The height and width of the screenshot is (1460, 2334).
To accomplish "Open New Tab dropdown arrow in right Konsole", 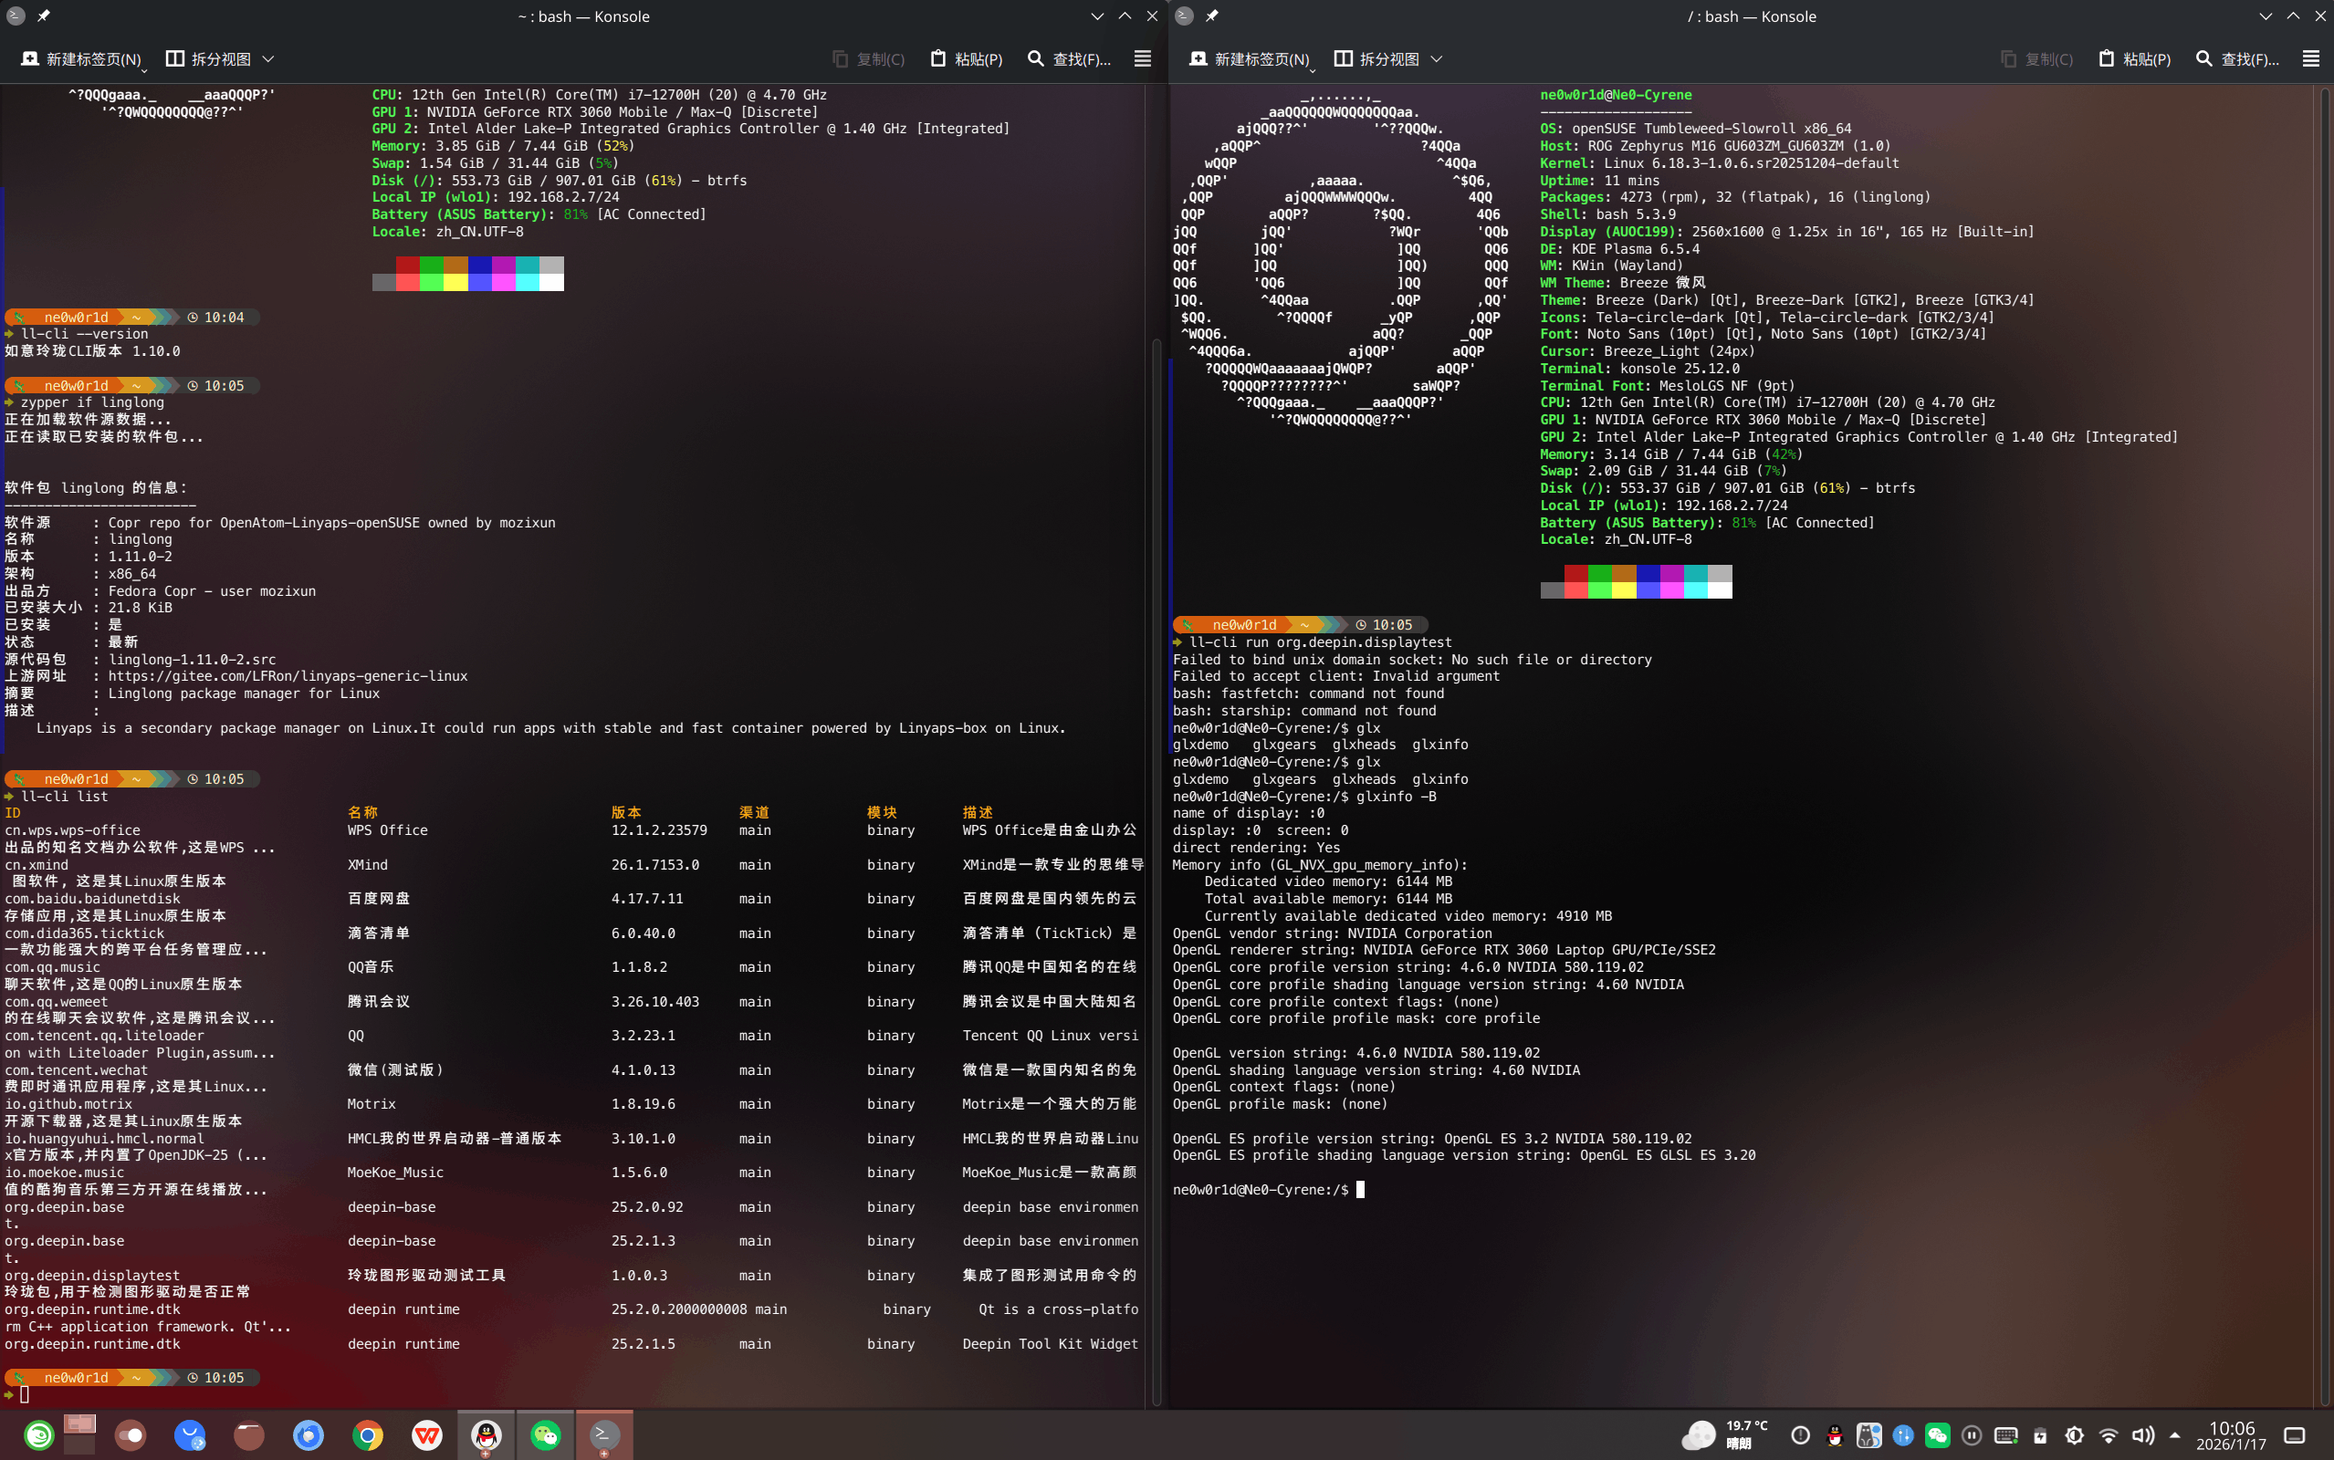I will click(1313, 69).
